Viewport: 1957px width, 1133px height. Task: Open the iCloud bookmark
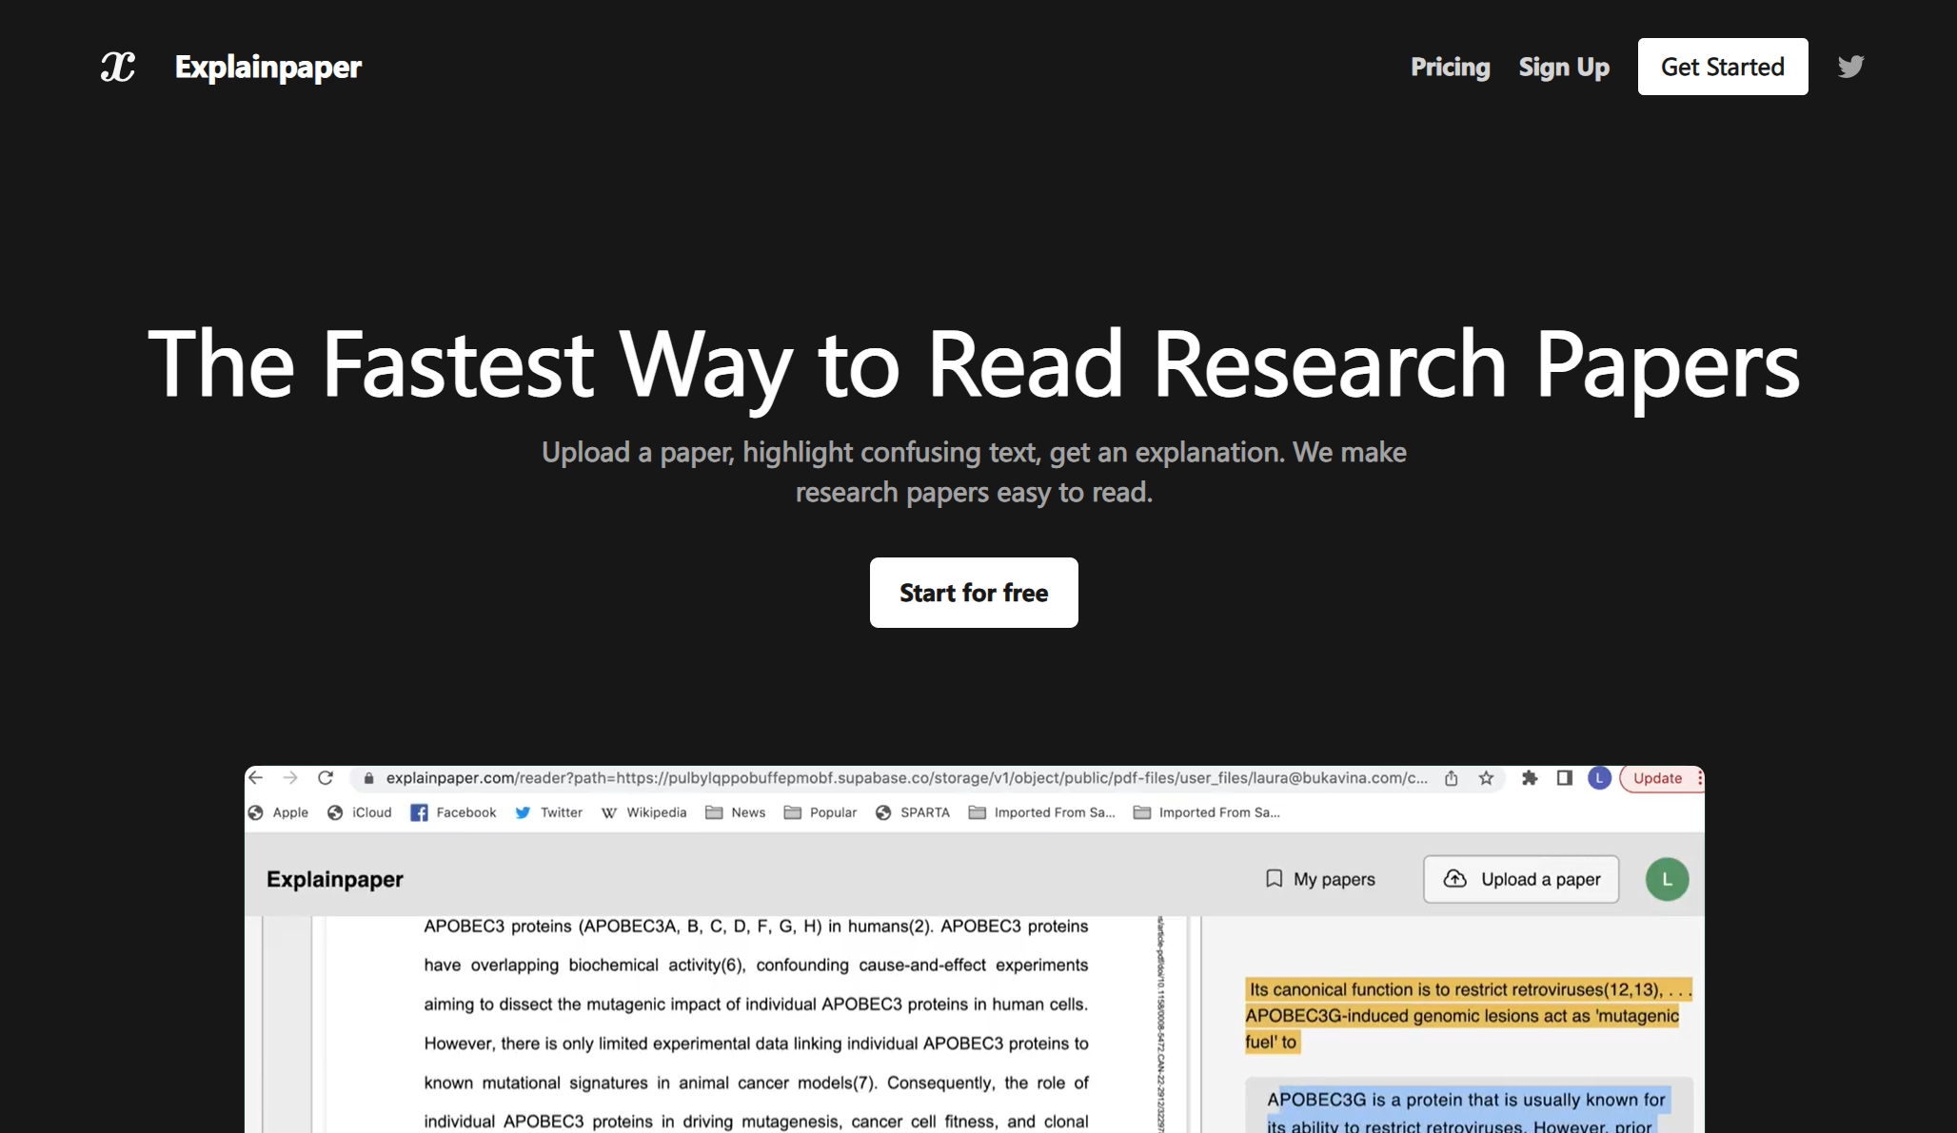click(360, 812)
